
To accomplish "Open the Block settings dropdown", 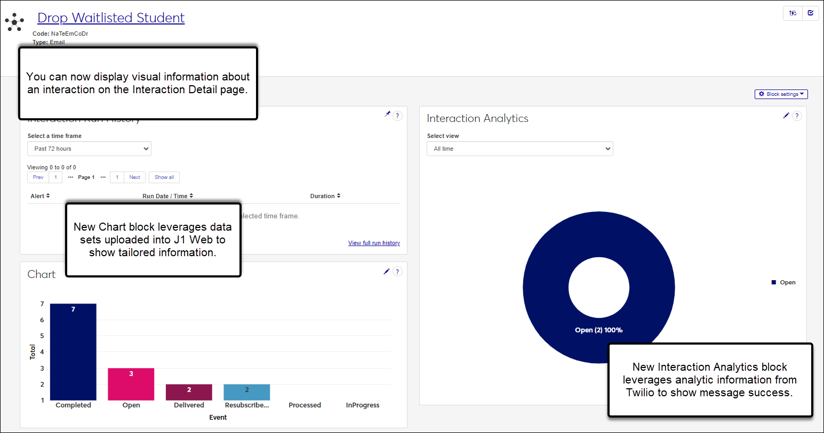I will (781, 94).
